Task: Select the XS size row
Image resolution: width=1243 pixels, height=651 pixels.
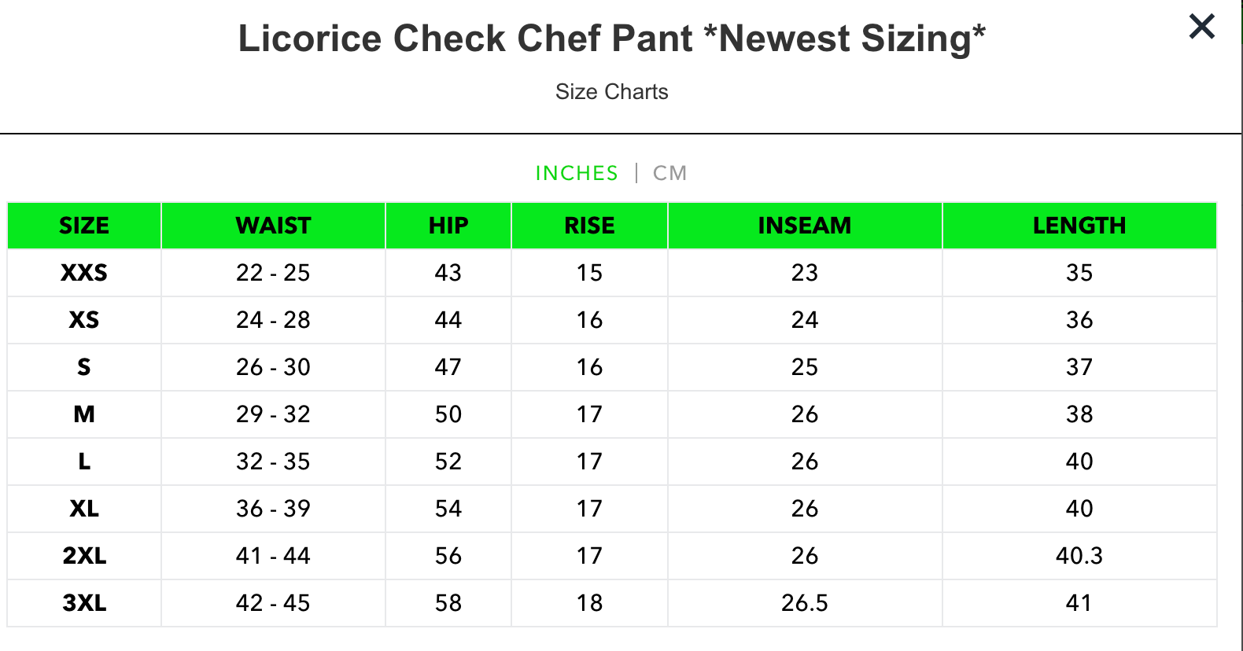Action: [83, 320]
